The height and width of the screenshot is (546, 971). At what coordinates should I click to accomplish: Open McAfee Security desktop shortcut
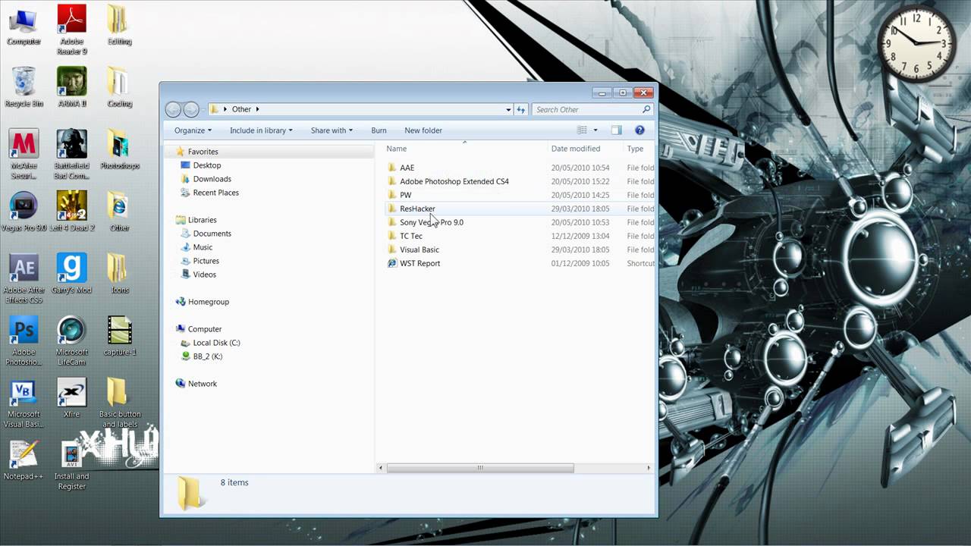[24, 155]
